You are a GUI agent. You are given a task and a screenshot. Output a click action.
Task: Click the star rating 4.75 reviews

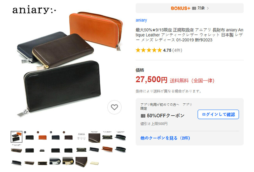159,50
